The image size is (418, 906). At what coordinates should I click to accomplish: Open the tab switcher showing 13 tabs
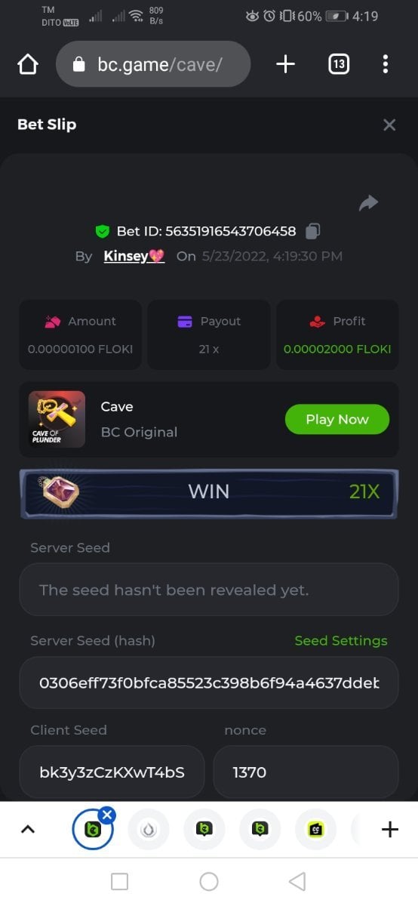[339, 64]
